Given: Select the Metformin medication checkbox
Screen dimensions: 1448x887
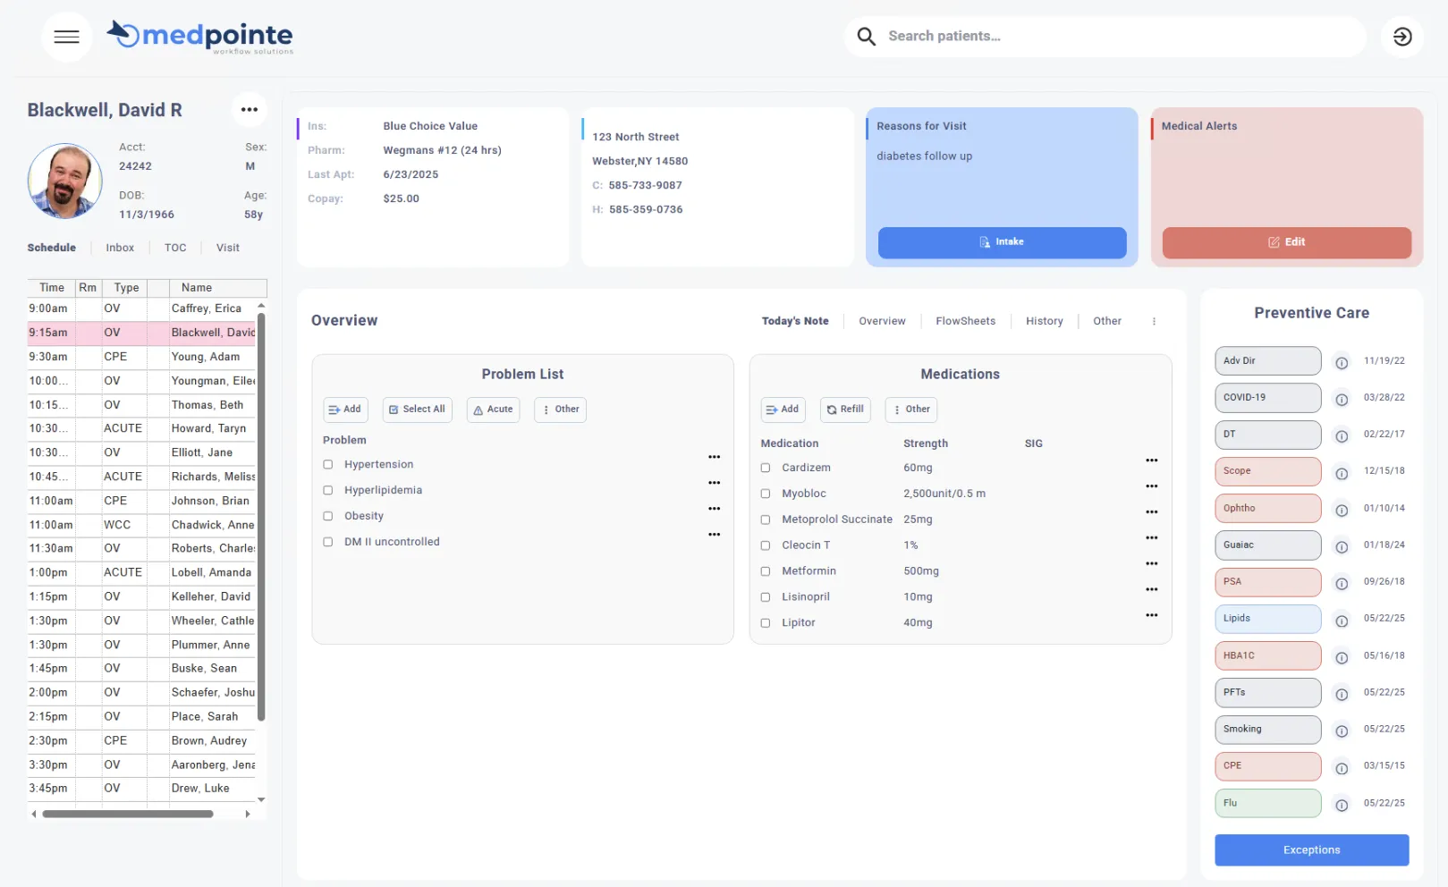Looking at the screenshot, I should [x=766, y=571].
